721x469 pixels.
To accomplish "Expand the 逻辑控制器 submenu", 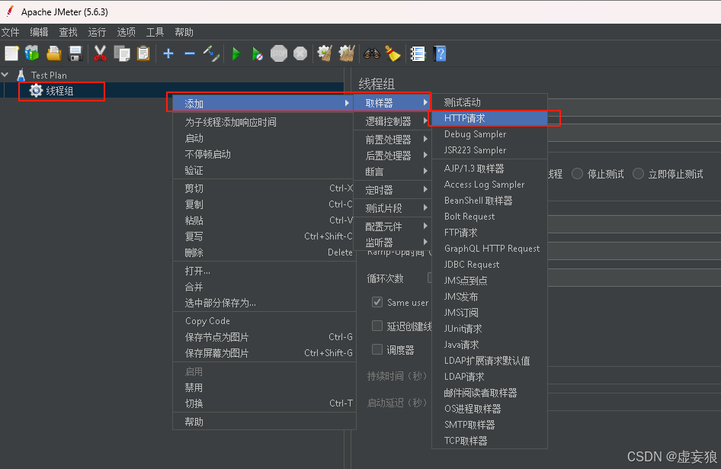I will tap(393, 121).
